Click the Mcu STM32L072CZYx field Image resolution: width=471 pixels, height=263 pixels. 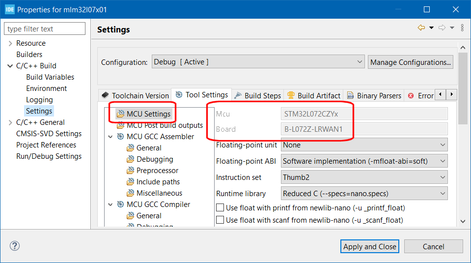(364, 114)
